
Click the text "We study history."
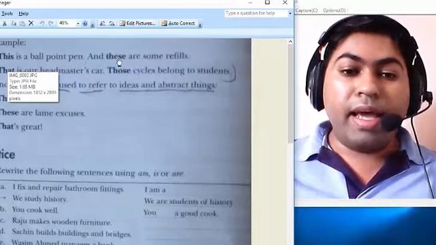coord(40,199)
